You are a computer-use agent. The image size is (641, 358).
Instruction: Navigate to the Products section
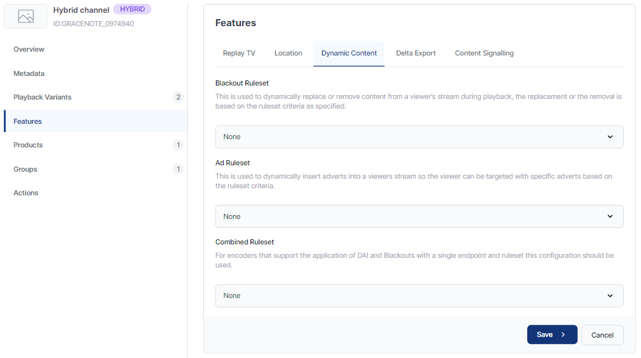click(x=28, y=145)
